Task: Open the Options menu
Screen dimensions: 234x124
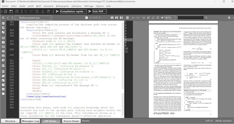Action: coord(100,6)
